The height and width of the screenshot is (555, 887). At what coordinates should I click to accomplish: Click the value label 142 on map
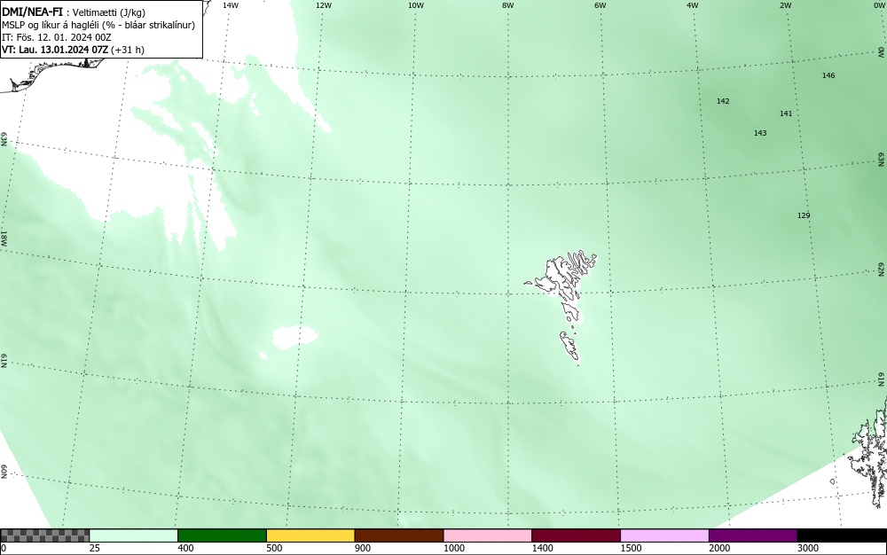click(x=723, y=101)
